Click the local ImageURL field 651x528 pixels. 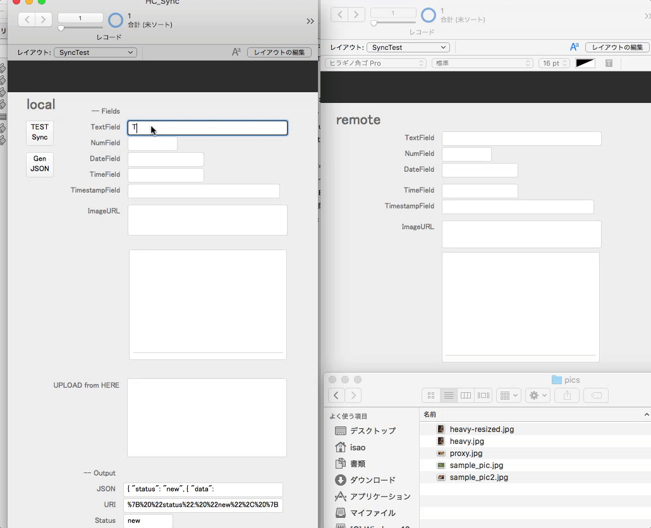point(207,220)
